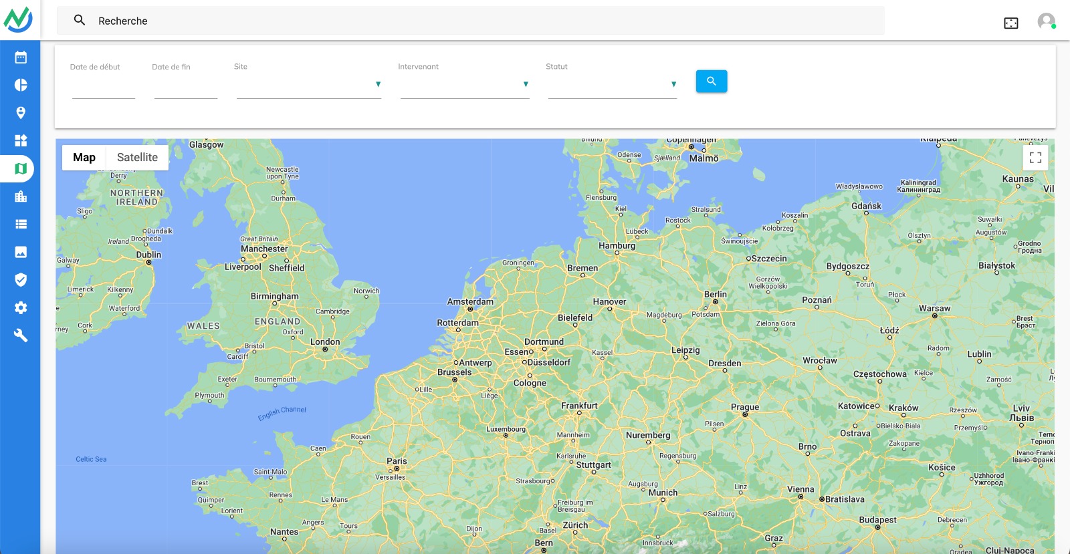Viewport: 1070px width, 554px height.
Task: Expand the Statut dropdown
Action: point(613,84)
